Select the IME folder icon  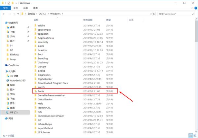tap(36, 112)
